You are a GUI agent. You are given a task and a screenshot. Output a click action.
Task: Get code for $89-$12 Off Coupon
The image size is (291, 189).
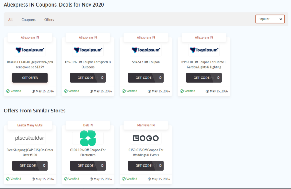coord(146,78)
